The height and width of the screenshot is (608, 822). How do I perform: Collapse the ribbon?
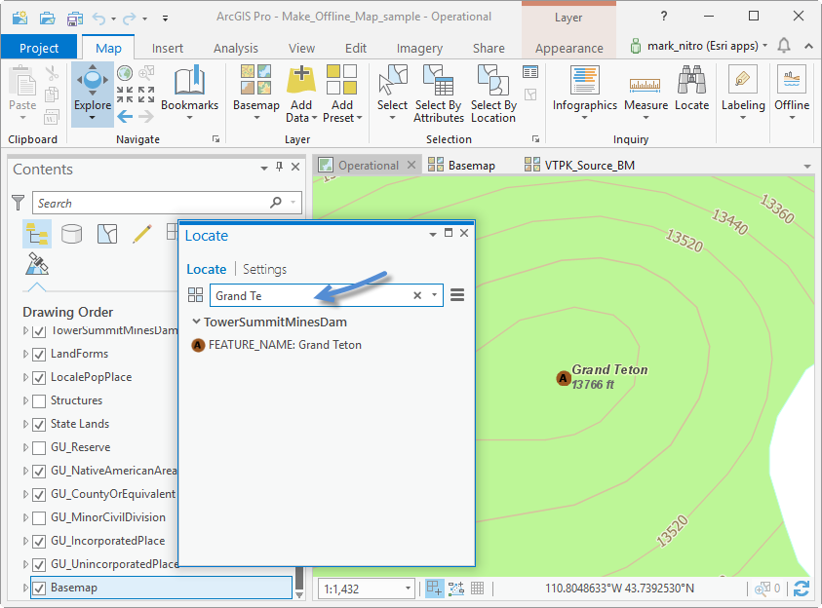(x=808, y=46)
